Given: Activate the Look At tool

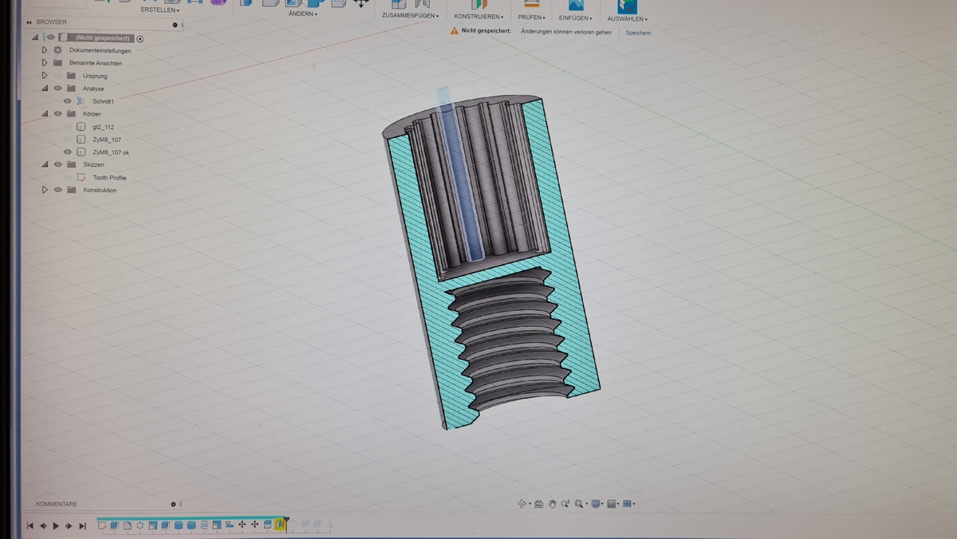Looking at the screenshot, I should pos(538,504).
